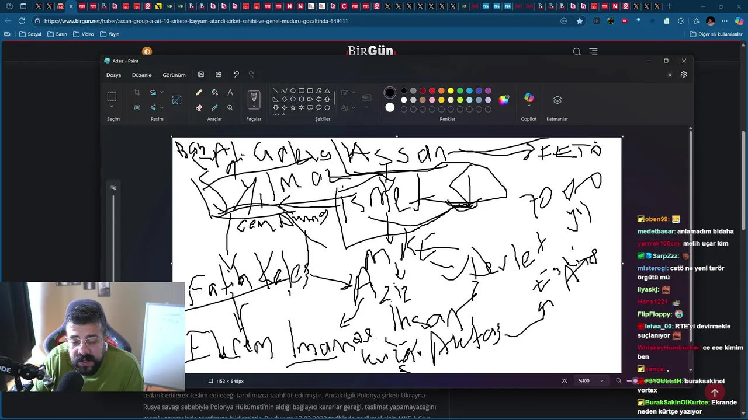This screenshot has width=748, height=420.
Task: Expand the Copilot dropdown arrow
Action: pos(529,107)
